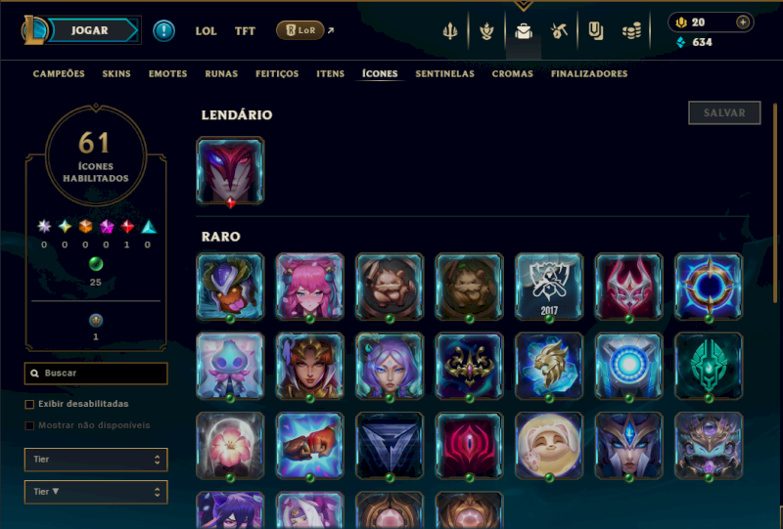Viewport: 783px width, 529px height.
Task: Switch to the SKINS tab
Action: (x=116, y=74)
